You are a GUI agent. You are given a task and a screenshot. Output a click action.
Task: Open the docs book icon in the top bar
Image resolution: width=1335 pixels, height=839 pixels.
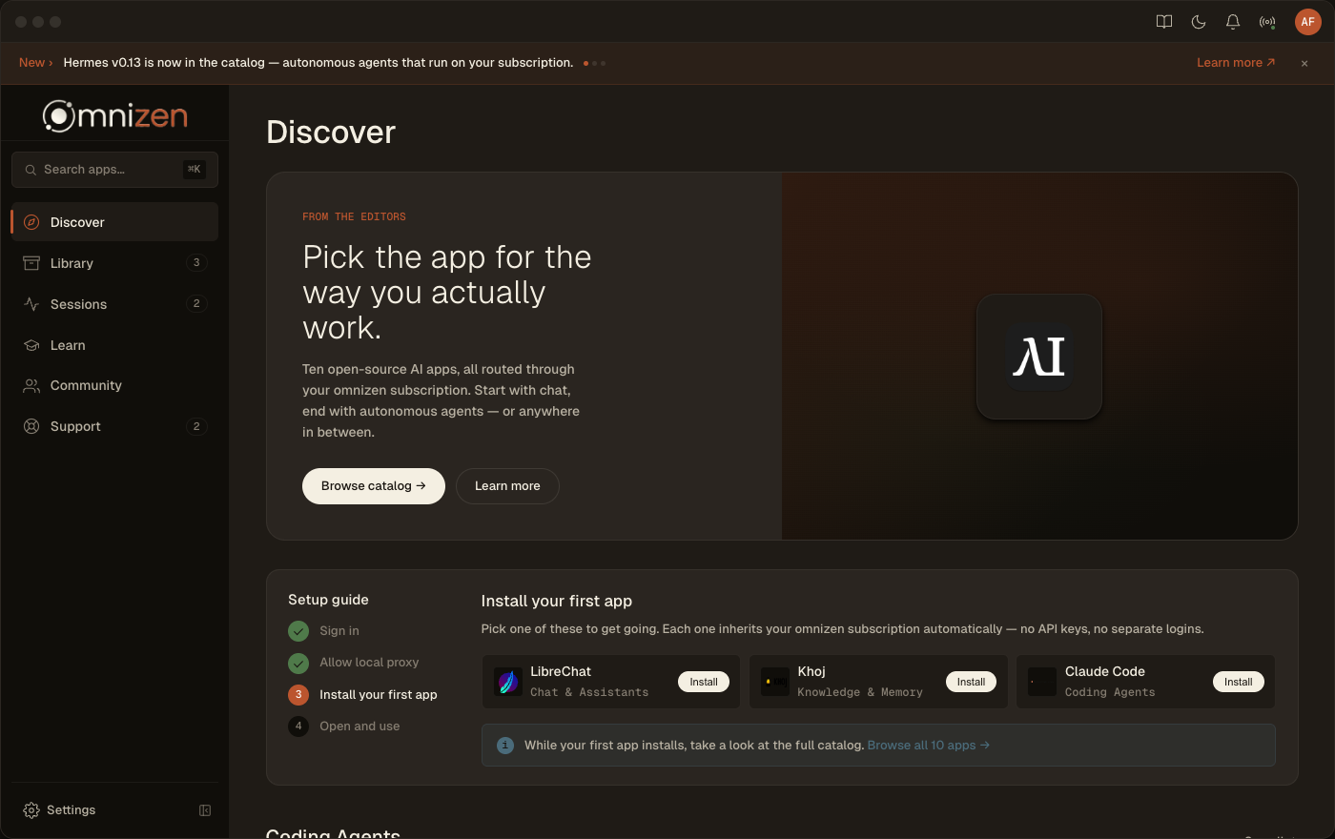[x=1164, y=22]
